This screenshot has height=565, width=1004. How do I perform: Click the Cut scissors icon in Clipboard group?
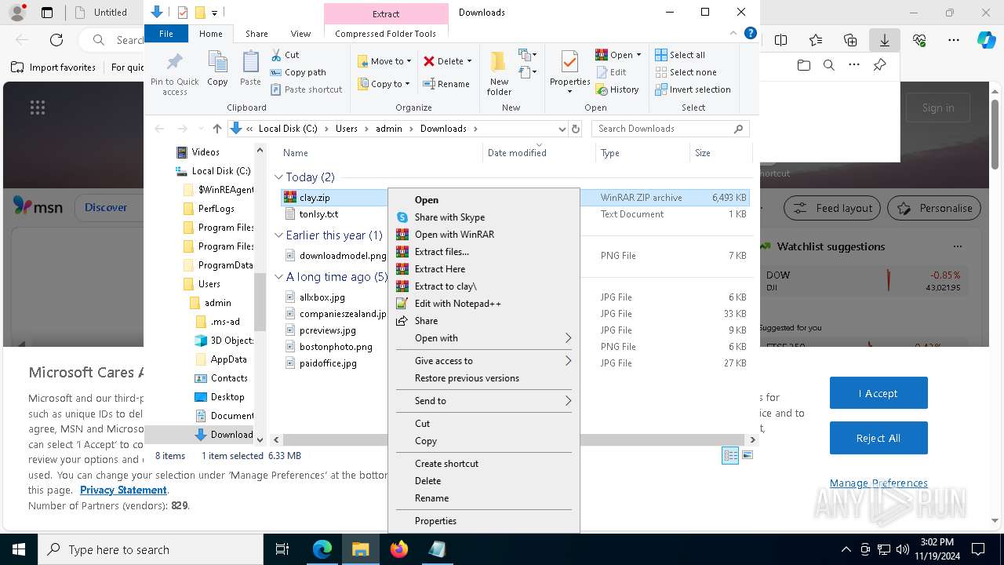(276, 55)
